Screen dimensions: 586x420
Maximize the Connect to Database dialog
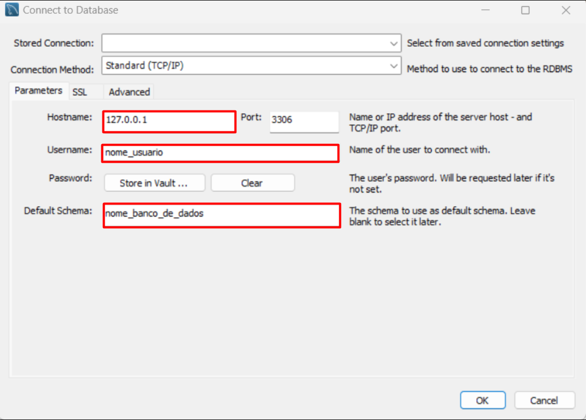pyautogui.click(x=525, y=10)
